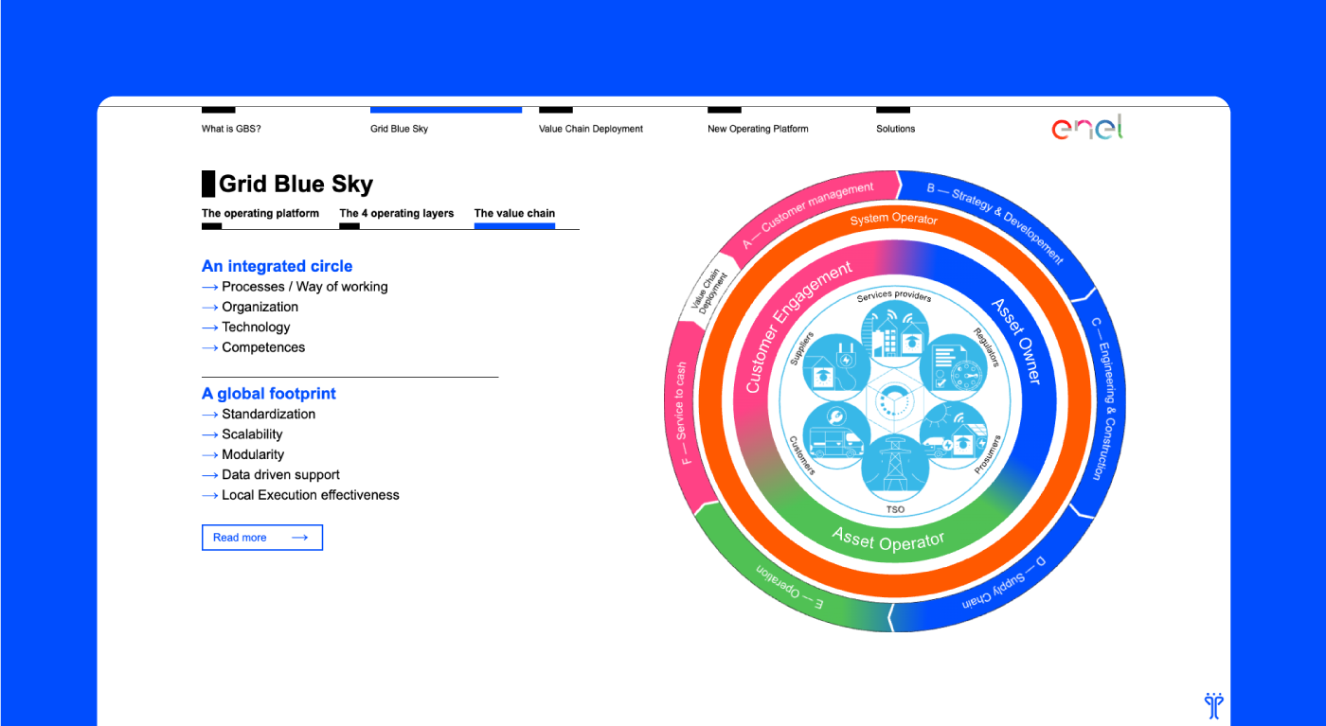Click the Enel logo
Screen dimensions: 1326x726
click(x=1086, y=127)
